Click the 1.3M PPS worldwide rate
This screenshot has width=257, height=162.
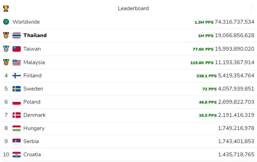pos(204,22)
